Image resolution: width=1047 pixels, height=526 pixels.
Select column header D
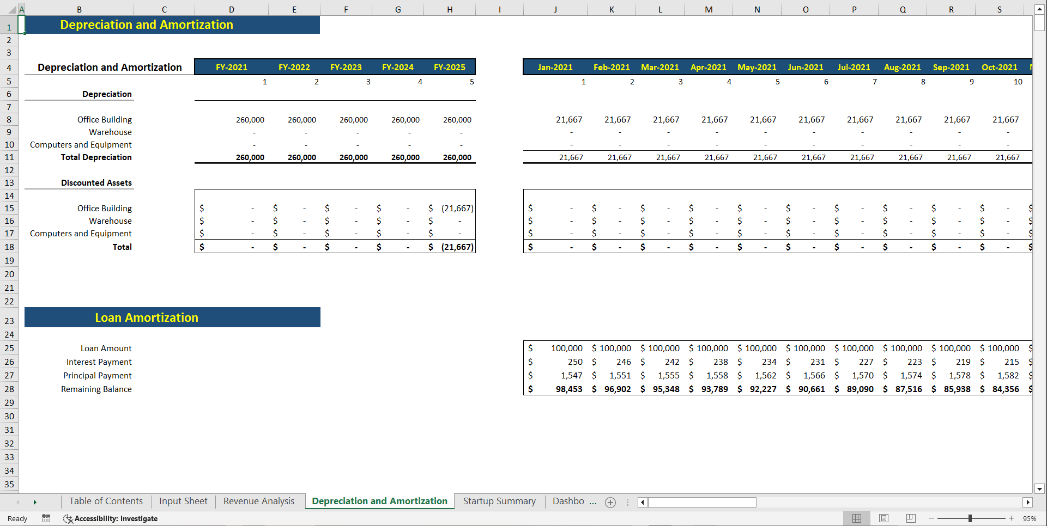tap(231, 9)
